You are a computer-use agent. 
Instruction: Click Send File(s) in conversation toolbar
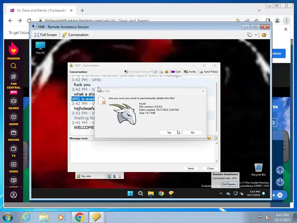pyautogui.click(x=209, y=72)
